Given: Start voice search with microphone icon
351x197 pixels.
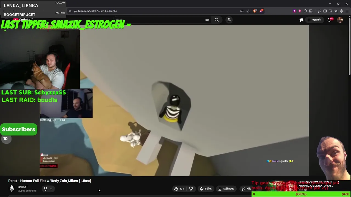Looking at the screenshot, I should pos(229,20).
